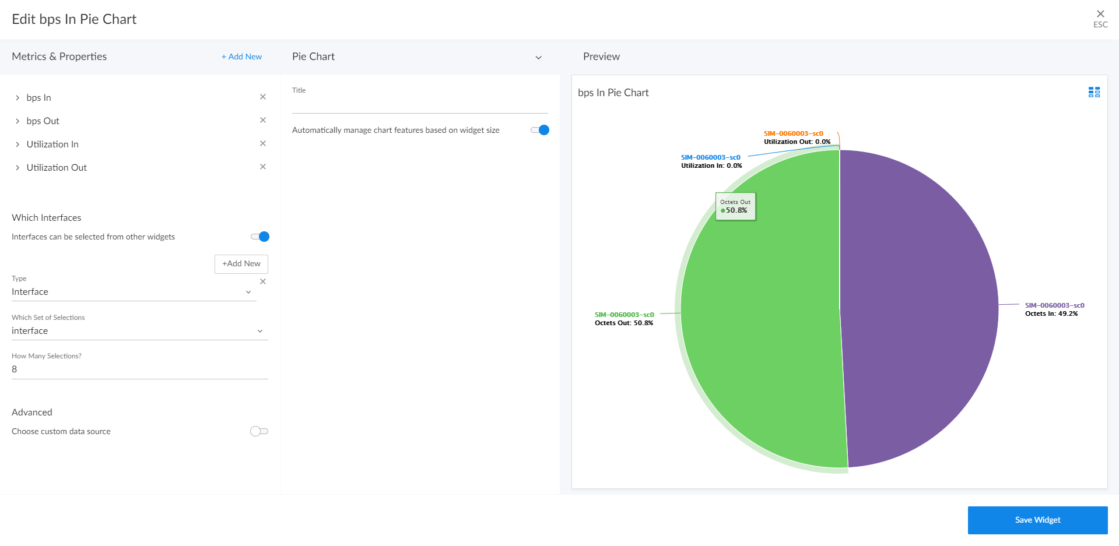Remove the bps Out metric

262,120
